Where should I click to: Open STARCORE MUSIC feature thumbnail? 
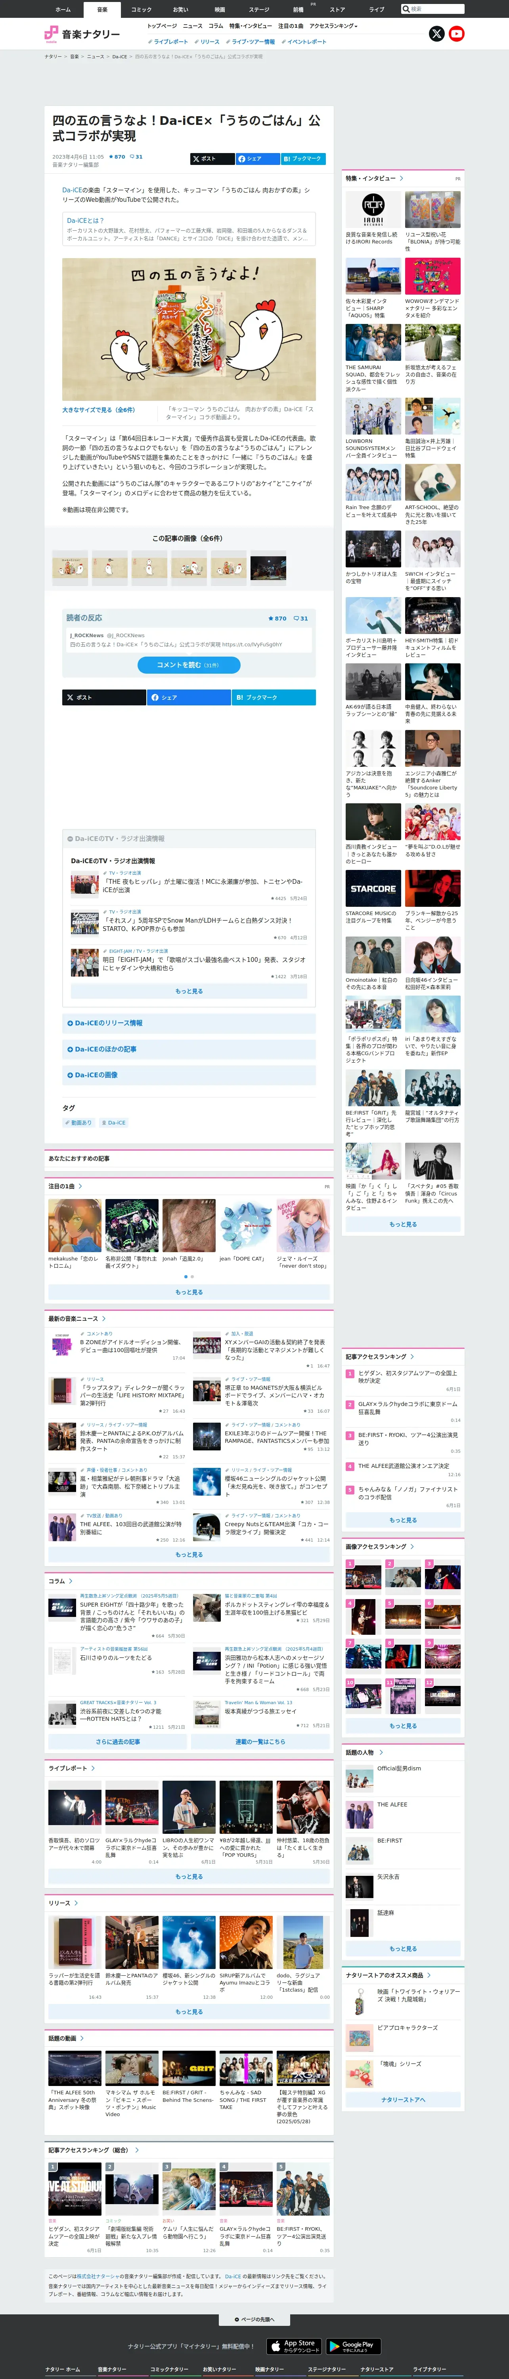(x=373, y=889)
